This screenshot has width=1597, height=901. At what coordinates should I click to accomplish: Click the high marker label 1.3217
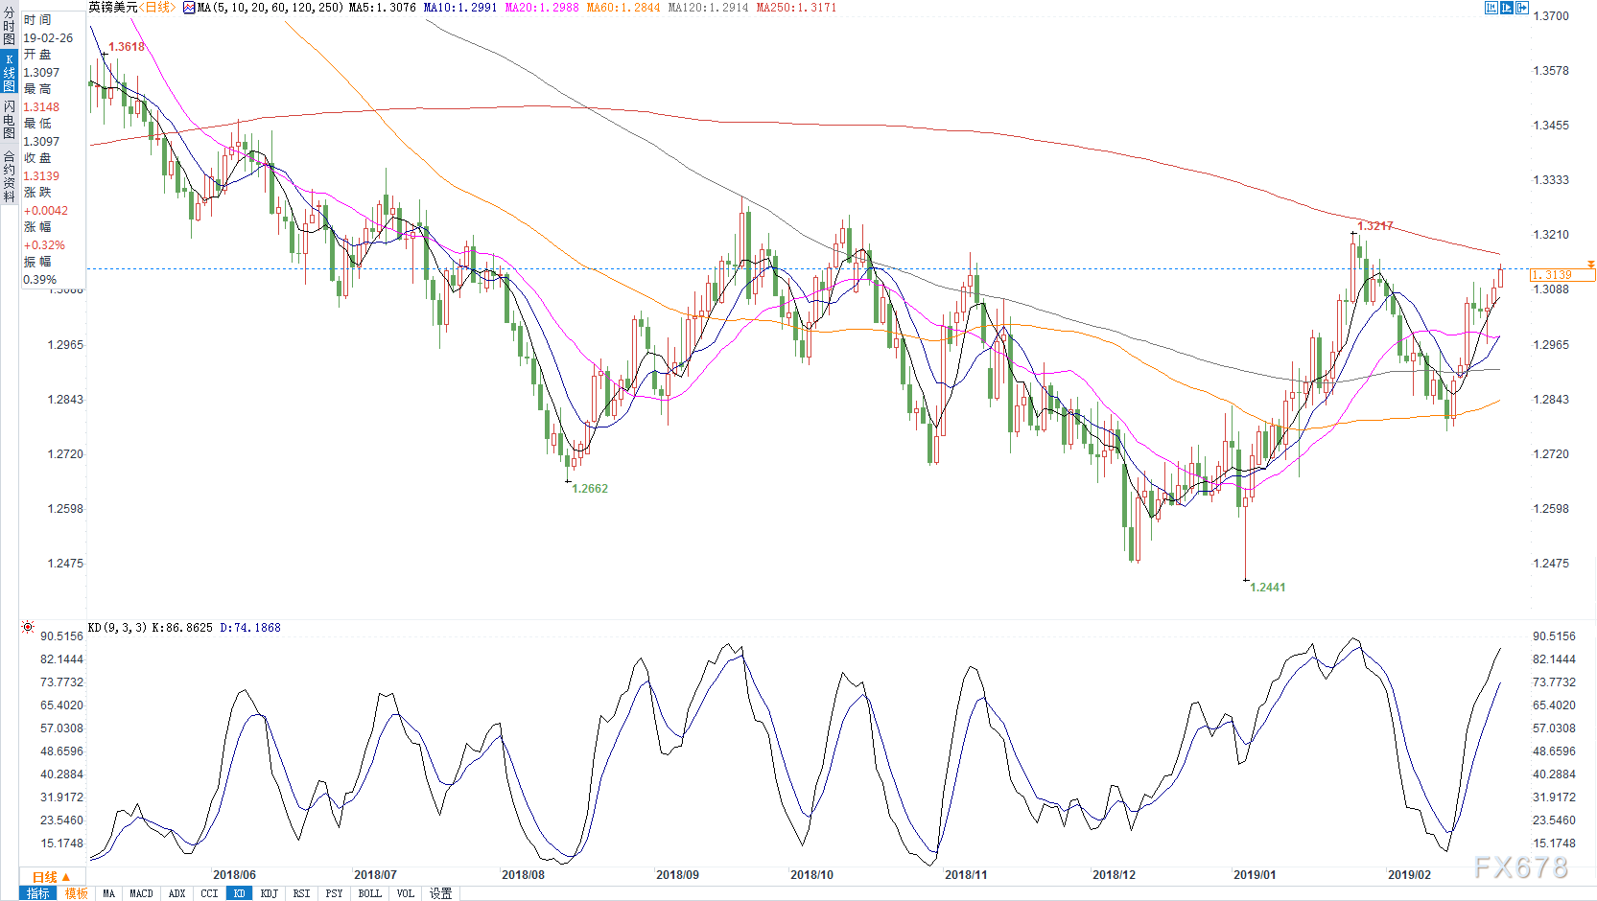[1375, 226]
